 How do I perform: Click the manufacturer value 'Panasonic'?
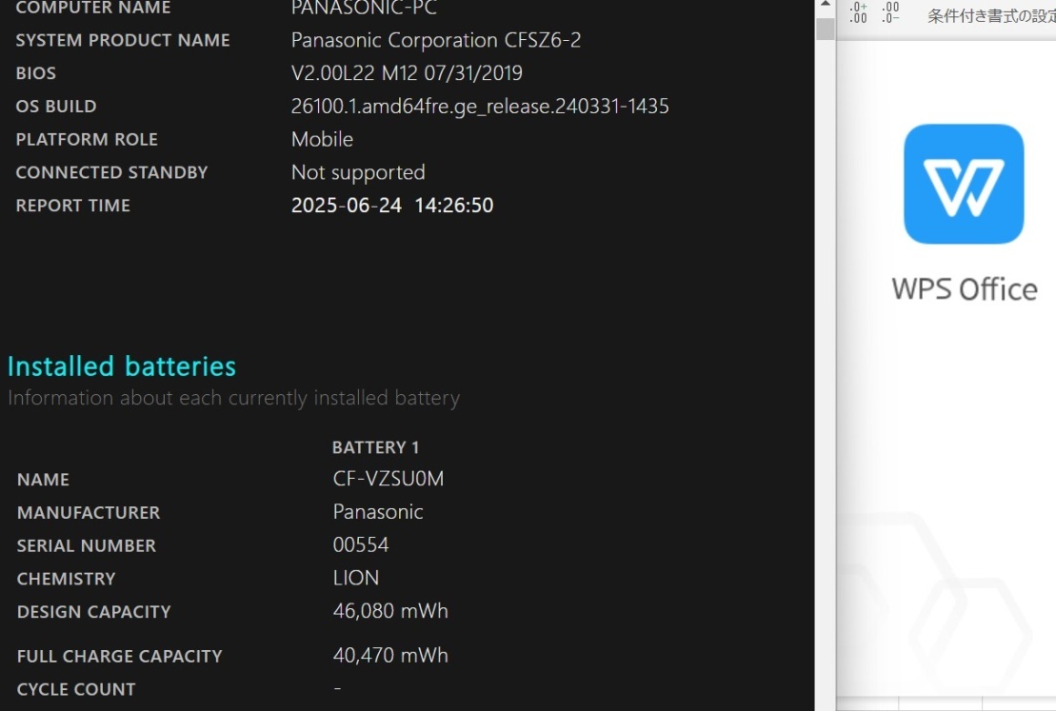[x=378, y=512]
